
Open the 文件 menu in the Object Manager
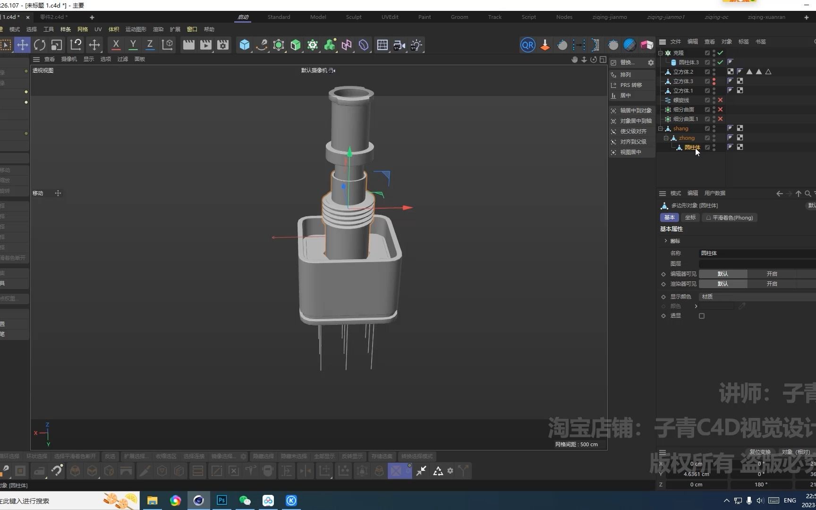pyautogui.click(x=675, y=41)
